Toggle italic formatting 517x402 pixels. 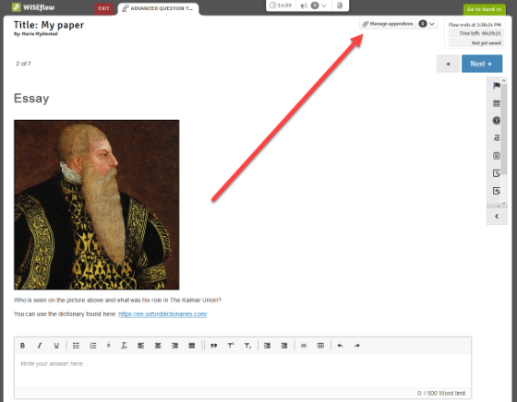coord(39,346)
